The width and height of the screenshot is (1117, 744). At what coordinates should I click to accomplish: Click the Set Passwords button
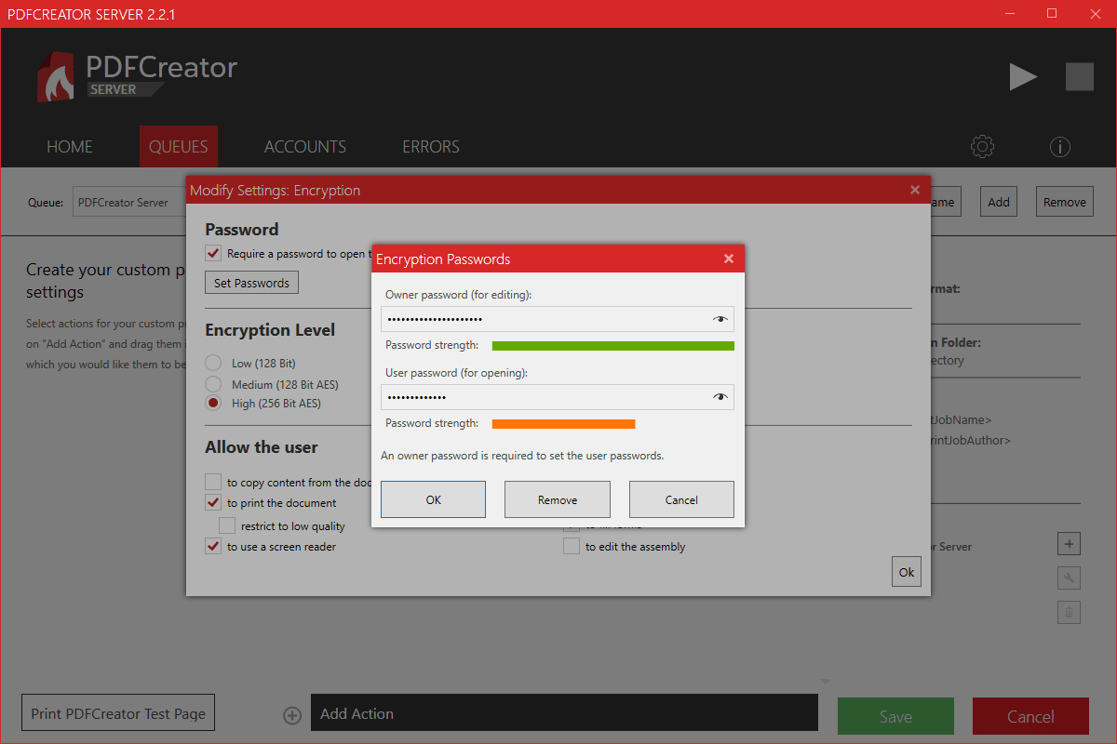click(x=251, y=283)
